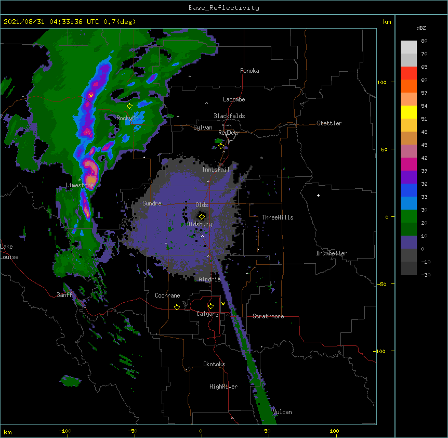
Task: Select the orange 57-60 dBZ legend swatch
Action: [x=409, y=86]
